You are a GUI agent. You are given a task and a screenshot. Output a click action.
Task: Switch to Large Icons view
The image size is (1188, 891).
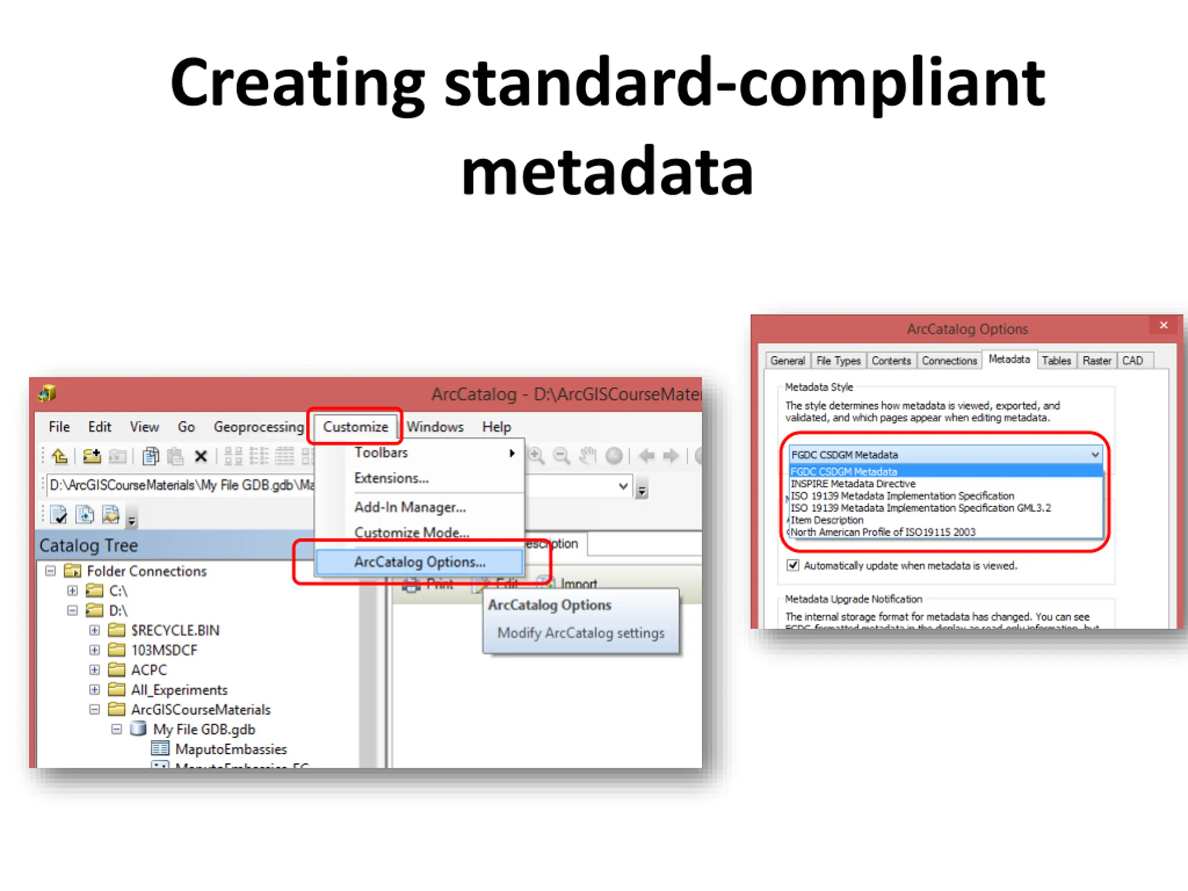pyautogui.click(x=233, y=457)
